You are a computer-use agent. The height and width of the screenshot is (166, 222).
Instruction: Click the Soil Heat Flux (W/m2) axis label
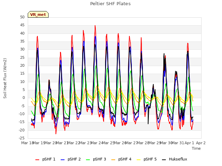pyautogui.click(x=5, y=78)
